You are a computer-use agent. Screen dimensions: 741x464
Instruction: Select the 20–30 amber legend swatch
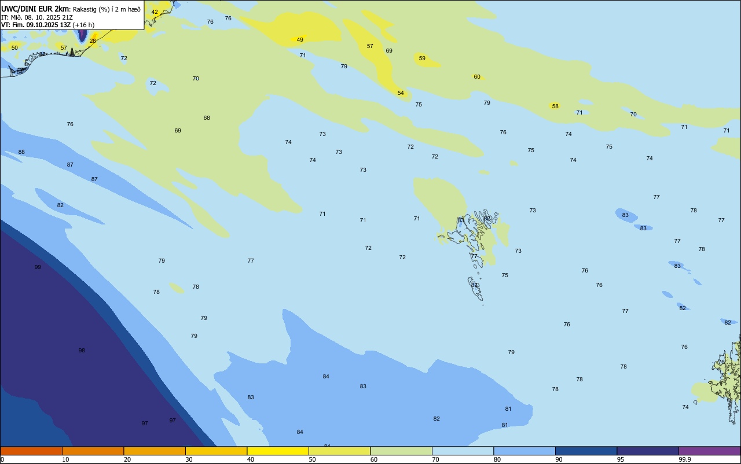point(155,451)
